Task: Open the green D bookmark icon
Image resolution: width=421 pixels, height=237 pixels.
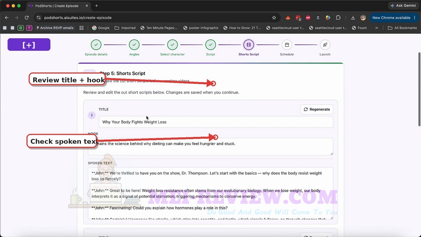Action: point(21,28)
